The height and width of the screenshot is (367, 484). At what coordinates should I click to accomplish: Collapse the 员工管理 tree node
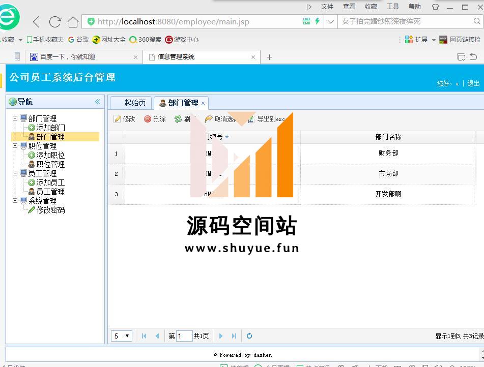pos(15,173)
